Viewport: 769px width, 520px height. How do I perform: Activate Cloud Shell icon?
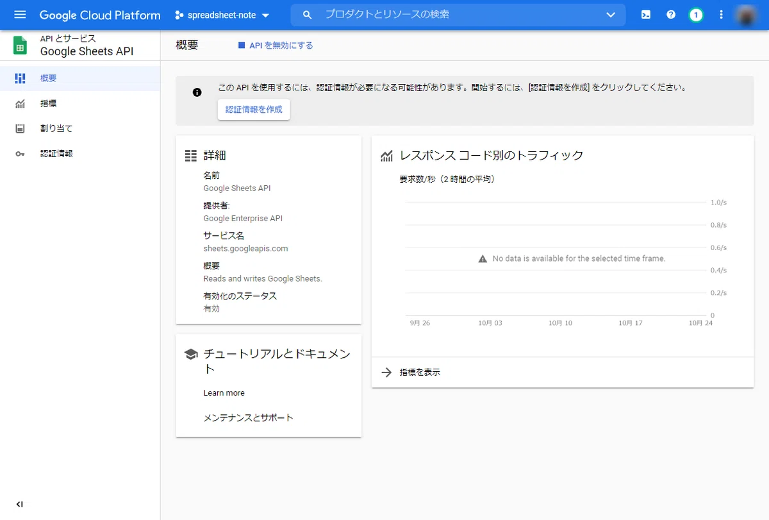(x=646, y=15)
